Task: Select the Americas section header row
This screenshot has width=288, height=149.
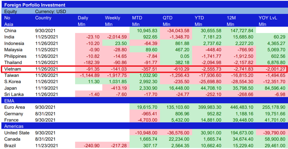Action: click(x=144, y=126)
